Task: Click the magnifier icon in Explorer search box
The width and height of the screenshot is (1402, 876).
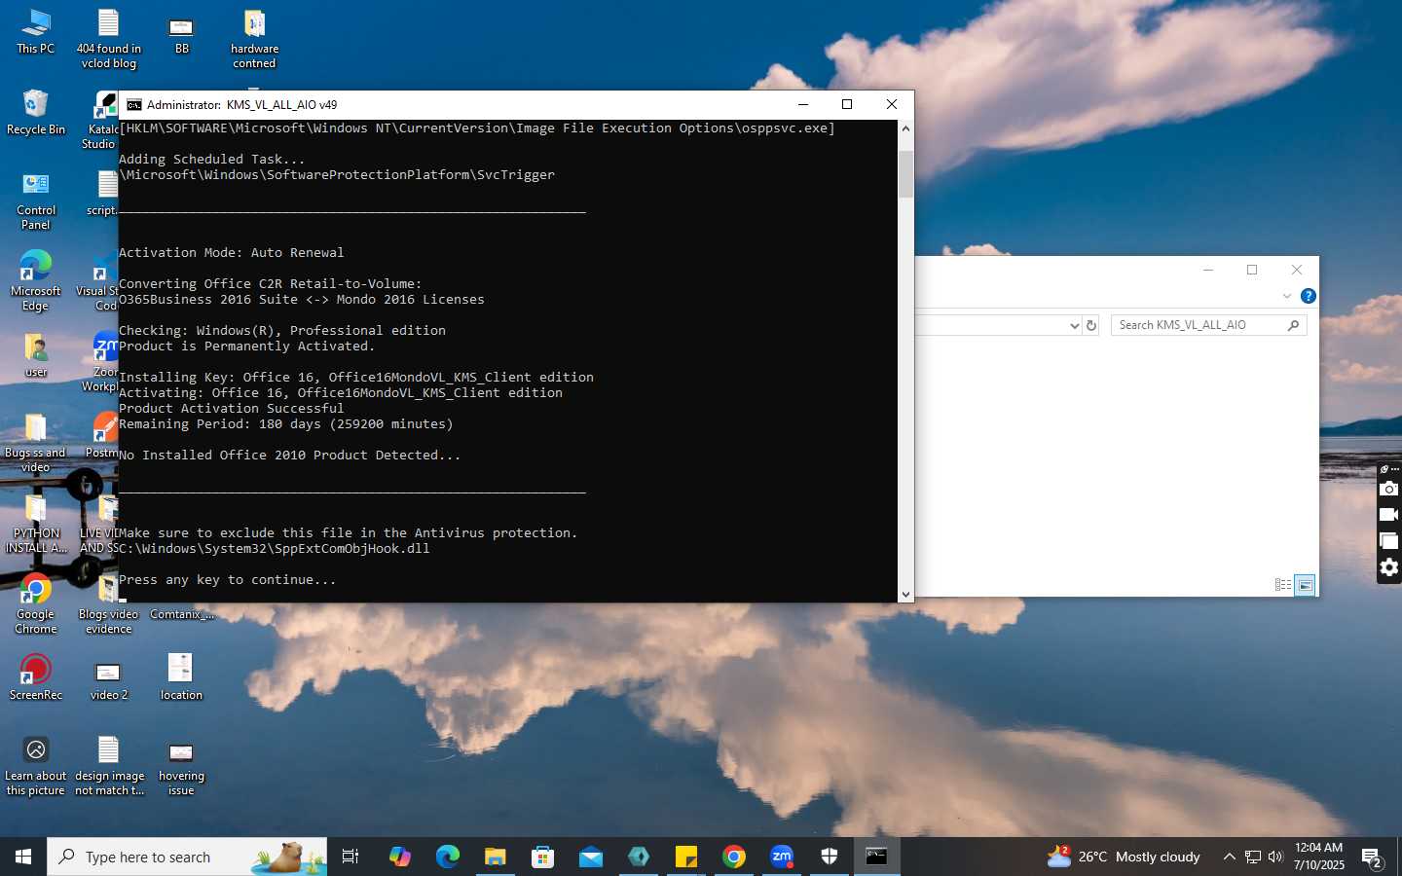Action: coord(1293,325)
